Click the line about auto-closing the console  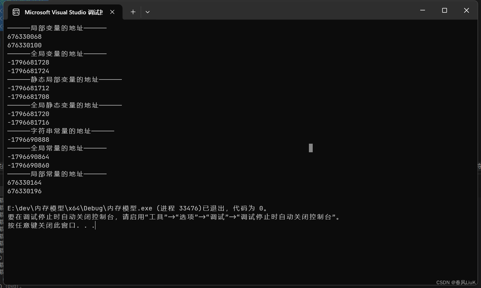pos(174,217)
